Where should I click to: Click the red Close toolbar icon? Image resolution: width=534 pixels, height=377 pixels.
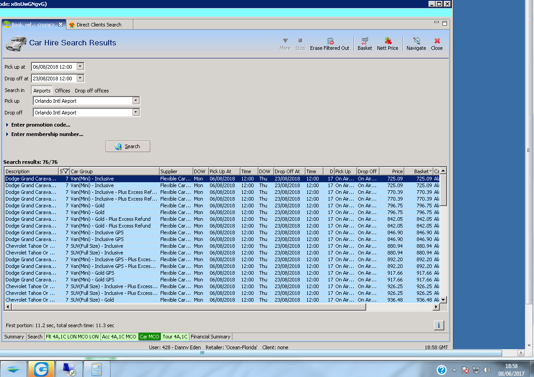pos(437,41)
